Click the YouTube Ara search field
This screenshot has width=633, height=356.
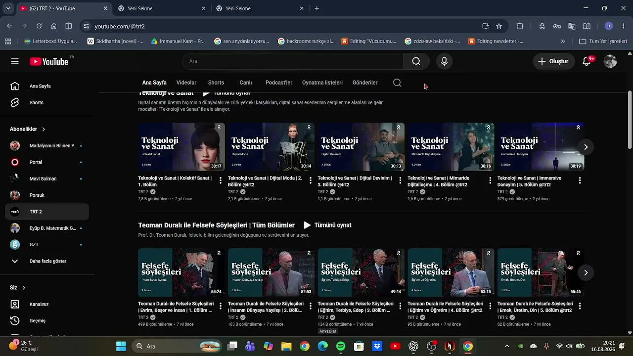[293, 61]
